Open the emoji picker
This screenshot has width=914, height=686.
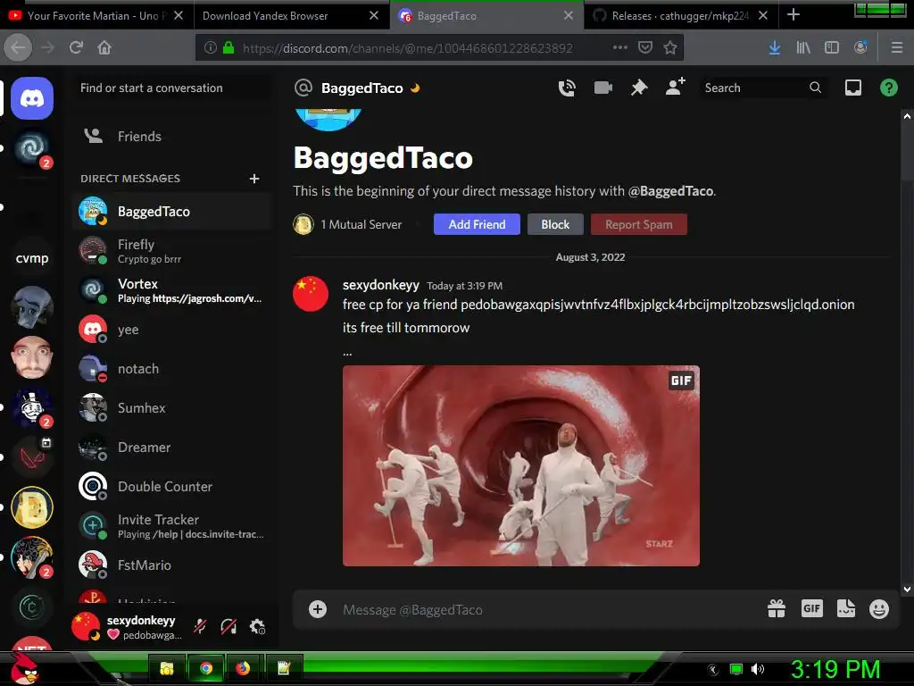point(879,609)
